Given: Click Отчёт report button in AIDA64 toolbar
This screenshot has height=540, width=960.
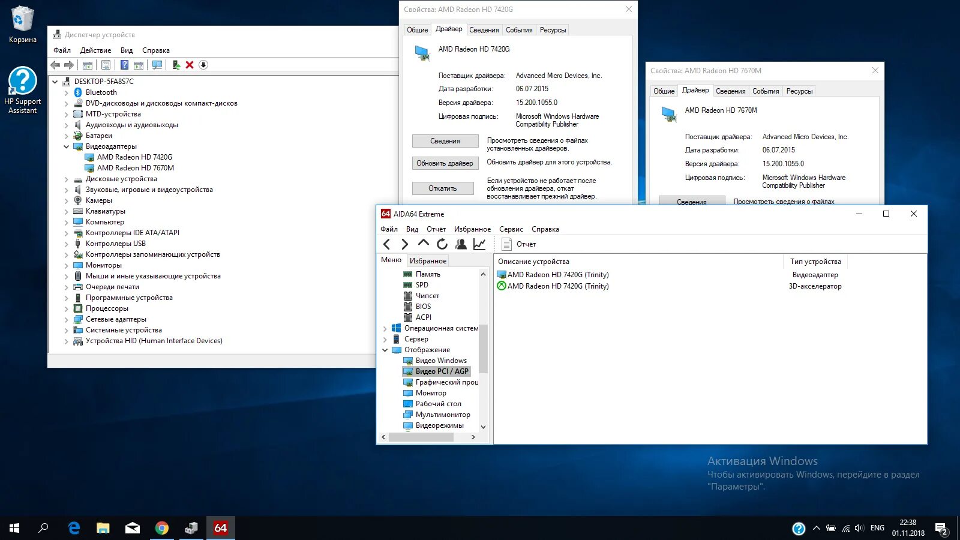Looking at the screenshot, I should point(519,244).
